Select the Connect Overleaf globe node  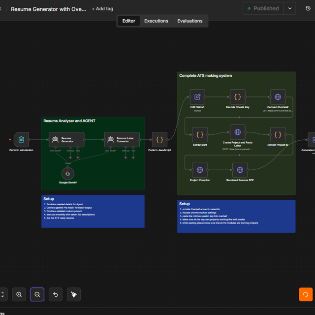coord(278,97)
